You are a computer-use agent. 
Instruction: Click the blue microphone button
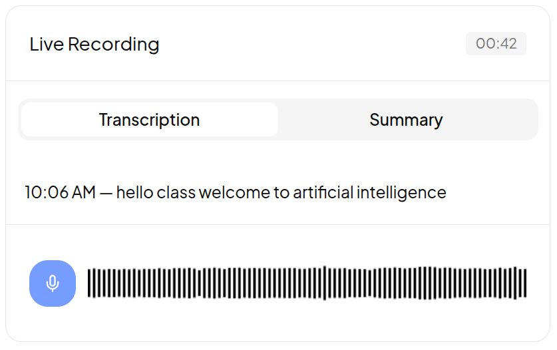[x=53, y=283]
